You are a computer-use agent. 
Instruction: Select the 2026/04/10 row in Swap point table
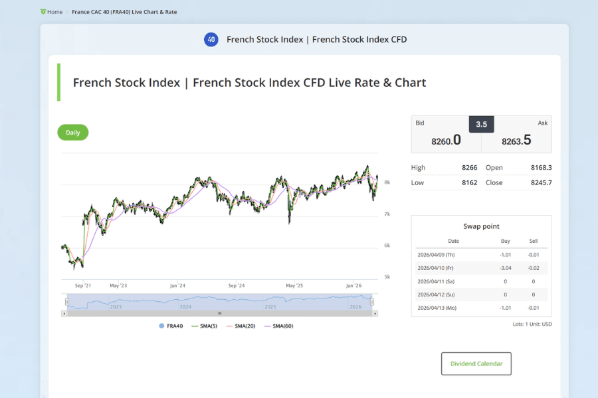coord(481,267)
